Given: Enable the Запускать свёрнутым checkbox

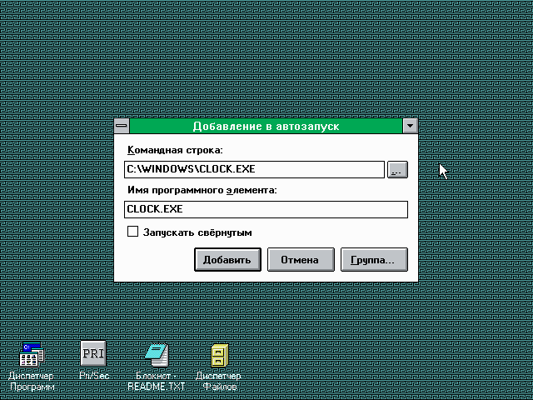Looking at the screenshot, I should coord(132,232).
